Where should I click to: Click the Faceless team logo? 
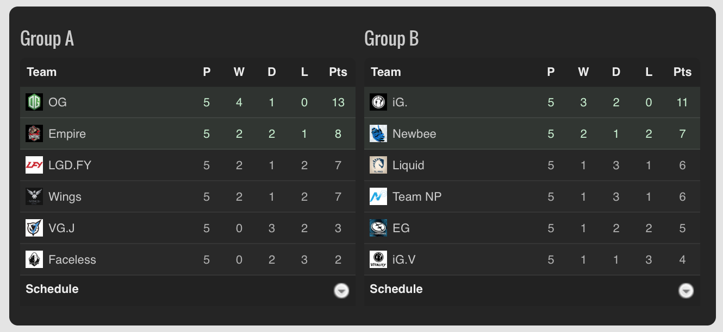coord(34,259)
